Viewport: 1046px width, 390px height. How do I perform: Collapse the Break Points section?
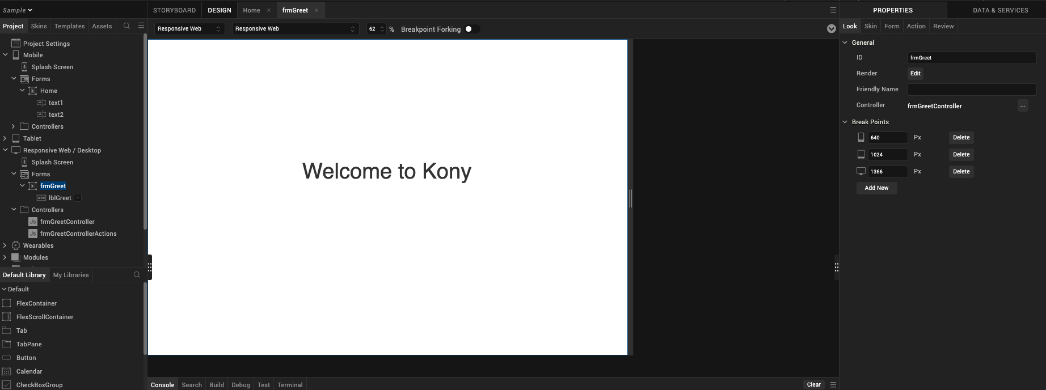845,122
